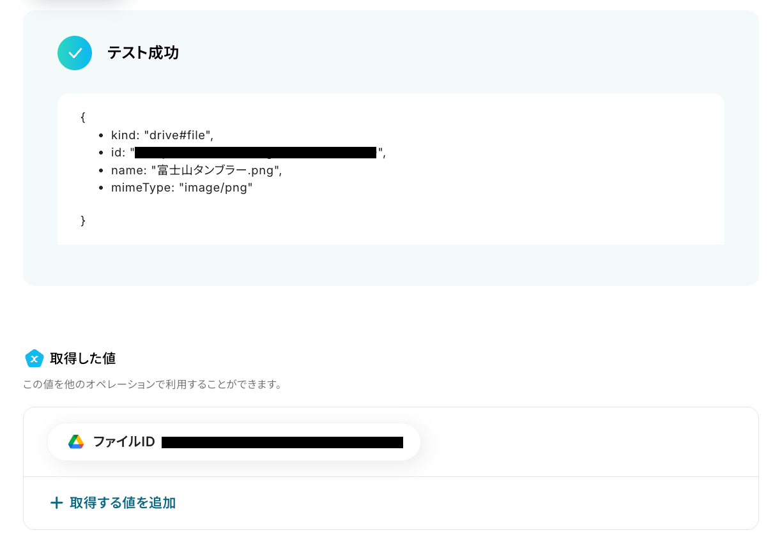Select the name: 富士山タンブラー.png entry
The height and width of the screenshot is (544, 782).
(196, 170)
